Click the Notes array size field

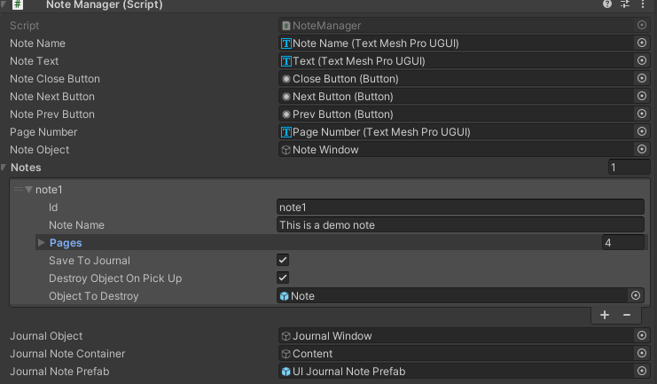pyautogui.click(x=628, y=168)
